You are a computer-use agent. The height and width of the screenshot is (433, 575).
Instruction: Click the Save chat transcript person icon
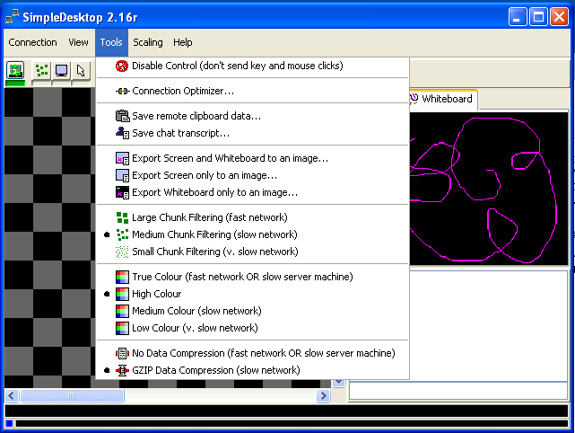click(122, 133)
